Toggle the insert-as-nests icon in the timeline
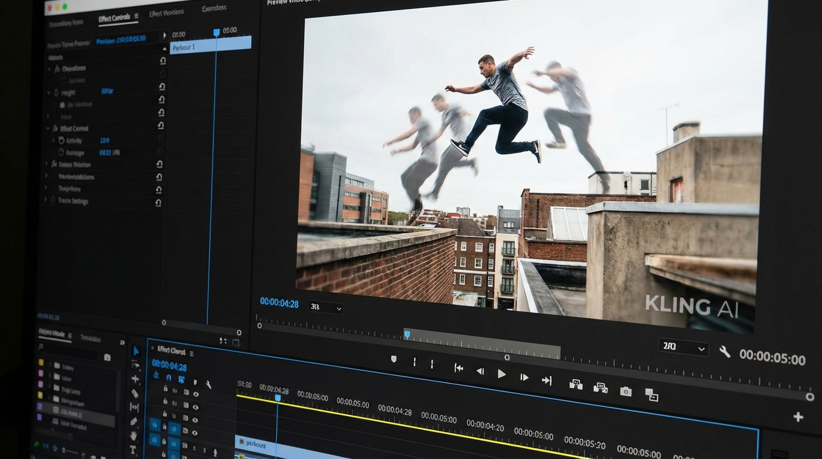The image size is (822, 459). (x=156, y=375)
